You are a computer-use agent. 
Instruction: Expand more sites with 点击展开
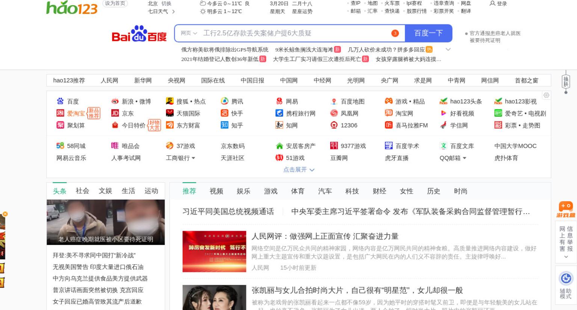[x=299, y=170]
